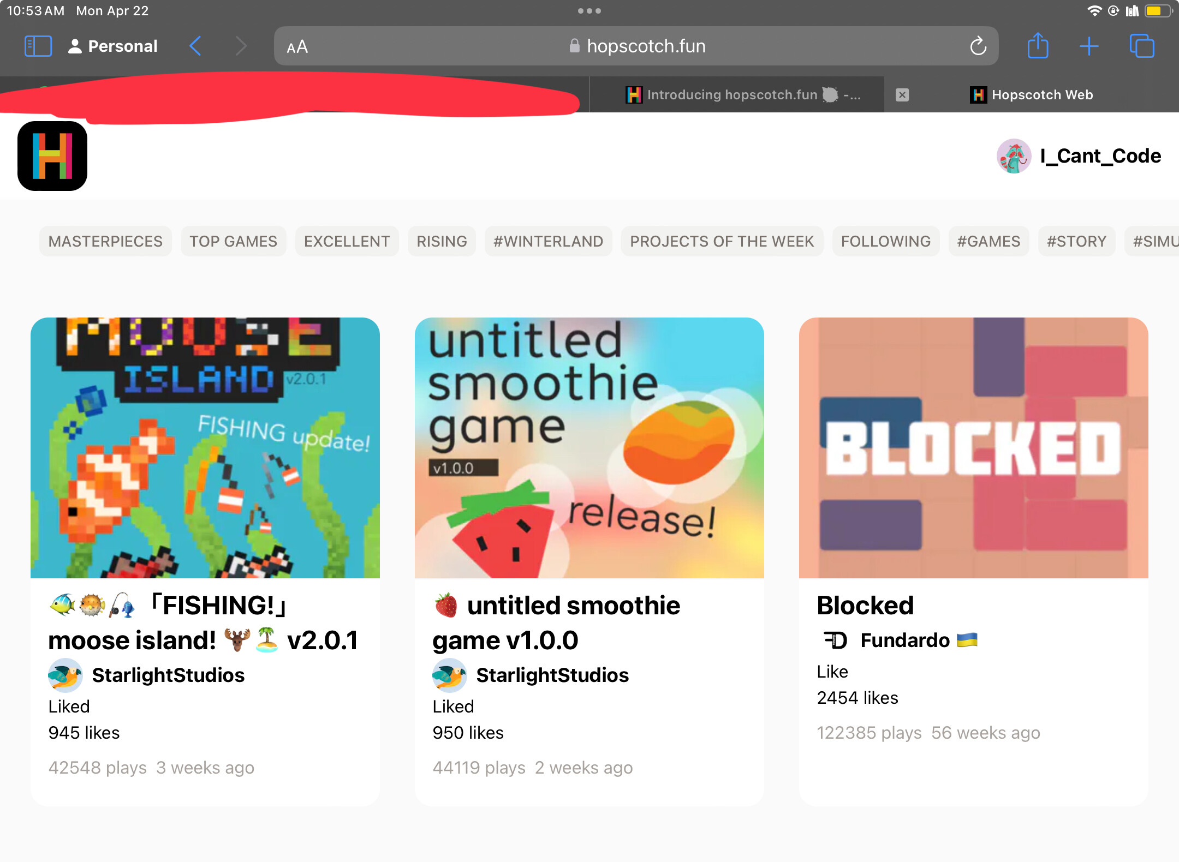
Task: Open Fundardo's user profile link
Action: click(904, 640)
